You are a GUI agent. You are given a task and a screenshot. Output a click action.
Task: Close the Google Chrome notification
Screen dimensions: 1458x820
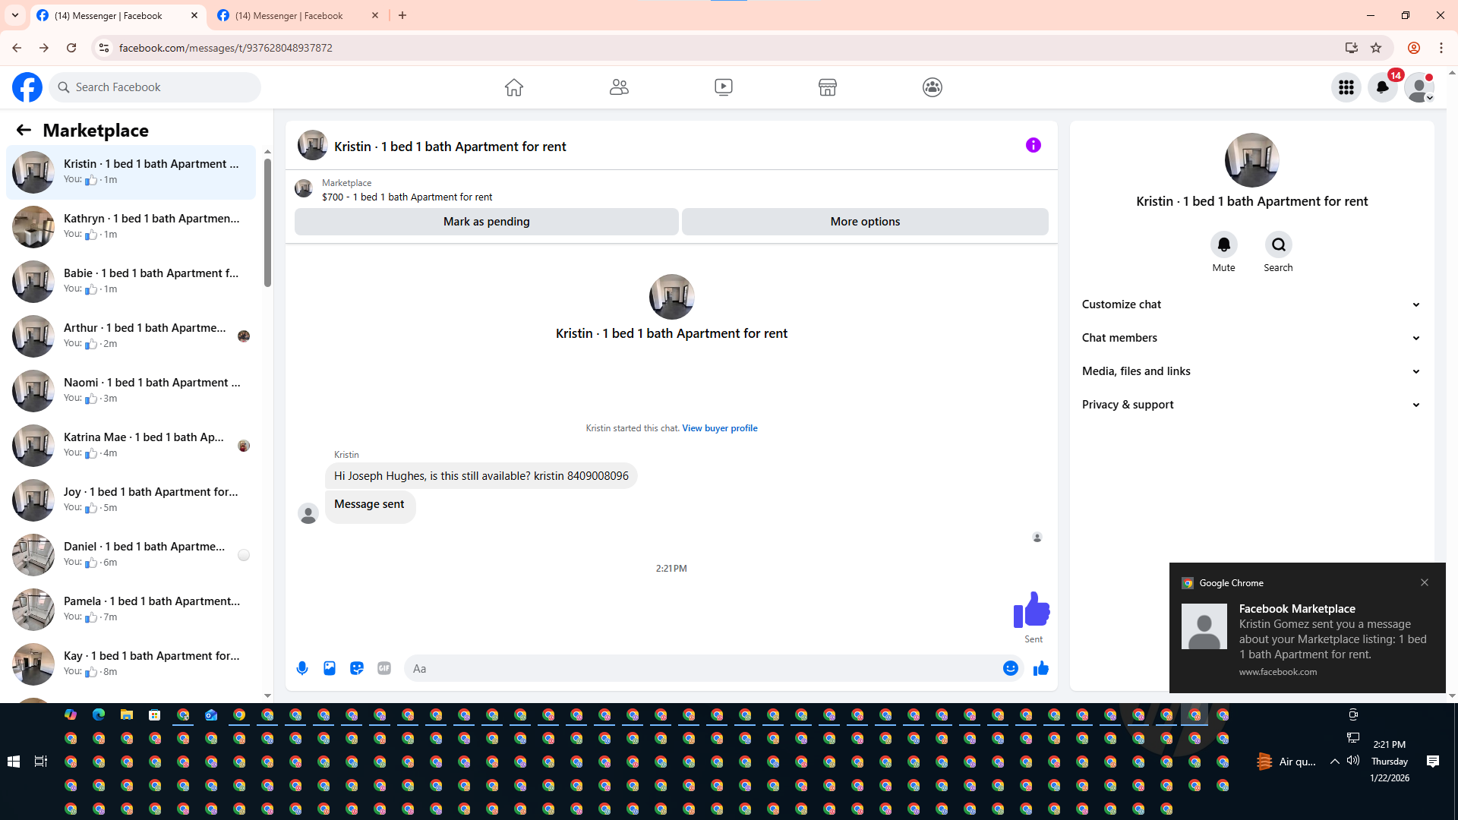[x=1425, y=582]
